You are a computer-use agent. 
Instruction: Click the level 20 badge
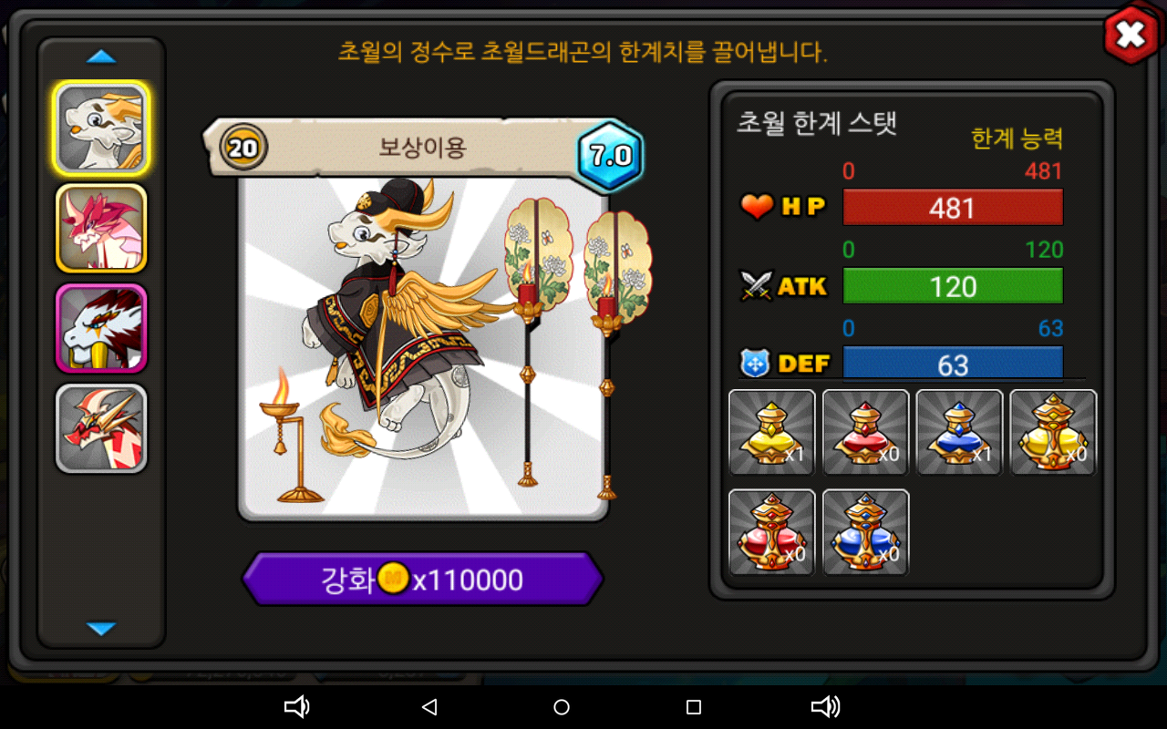click(x=243, y=148)
